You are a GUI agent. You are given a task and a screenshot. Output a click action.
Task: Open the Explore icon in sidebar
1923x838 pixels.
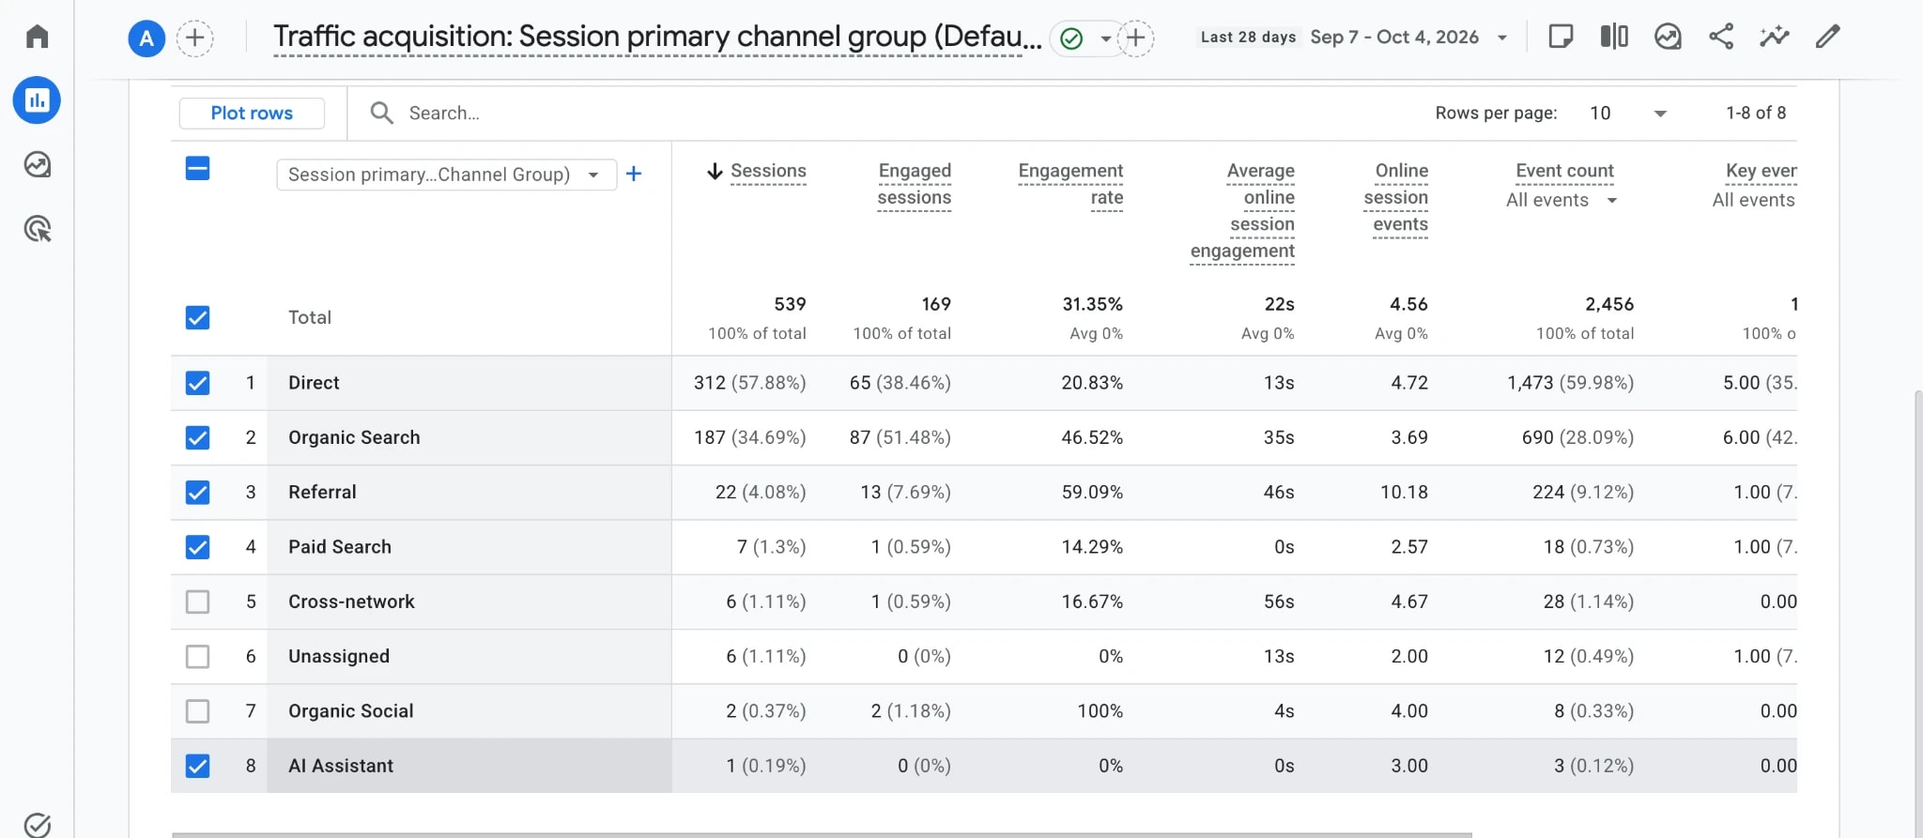pyautogui.click(x=38, y=164)
